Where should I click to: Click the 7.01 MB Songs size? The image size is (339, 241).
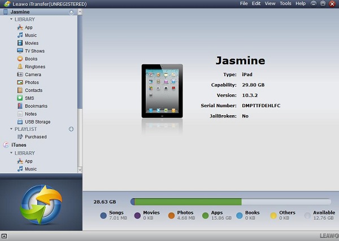(118, 218)
